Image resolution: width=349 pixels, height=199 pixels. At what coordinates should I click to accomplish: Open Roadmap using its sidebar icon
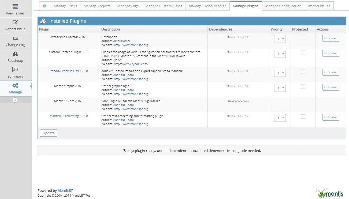(x=15, y=54)
